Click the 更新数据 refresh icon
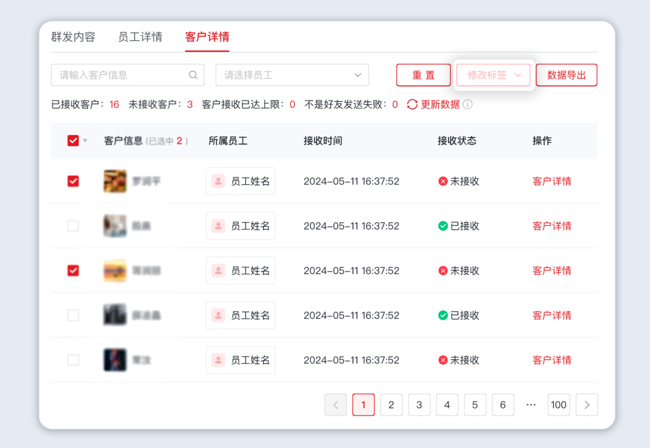 [412, 104]
